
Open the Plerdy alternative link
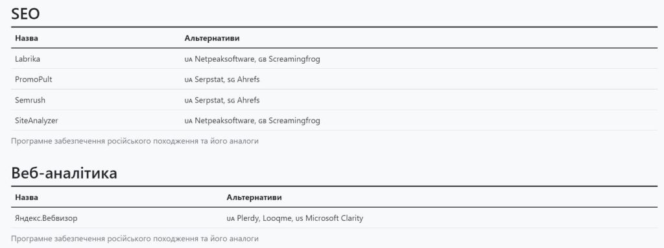point(248,219)
